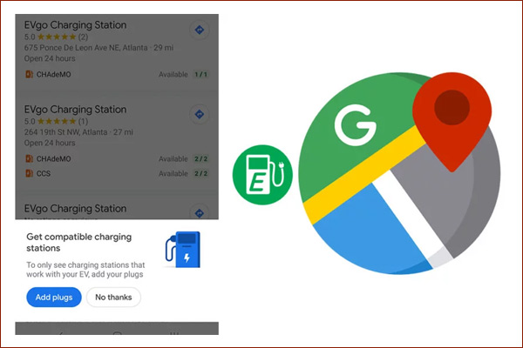Open directions for the Ponce De Leon station
The height and width of the screenshot is (348, 523).
pos(199,30)
